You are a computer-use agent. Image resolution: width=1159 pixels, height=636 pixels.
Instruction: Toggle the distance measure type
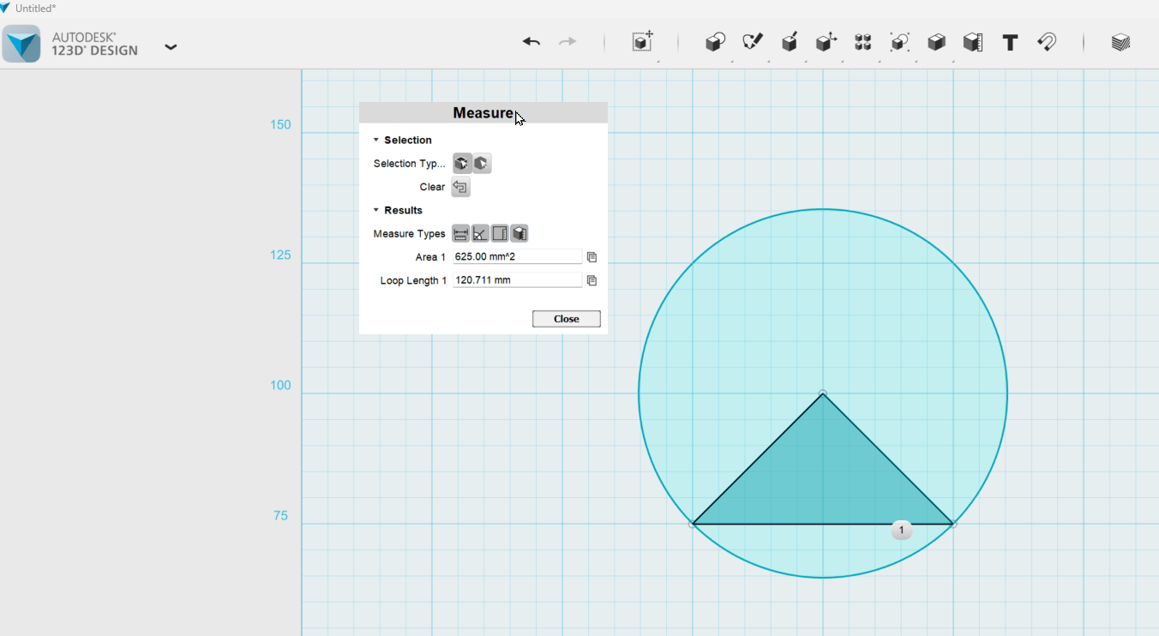click(460, 233)
